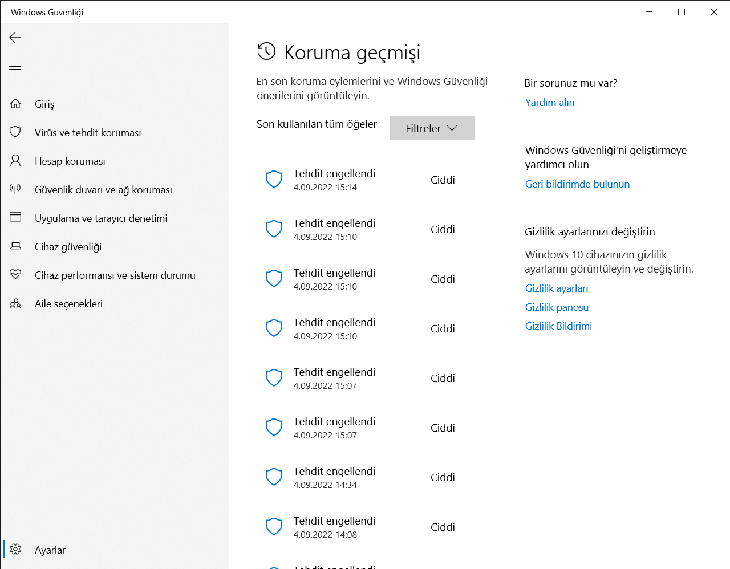
Task: Click the Güvenlik duvarı antenna icon
Action: [x=15, y=189]
